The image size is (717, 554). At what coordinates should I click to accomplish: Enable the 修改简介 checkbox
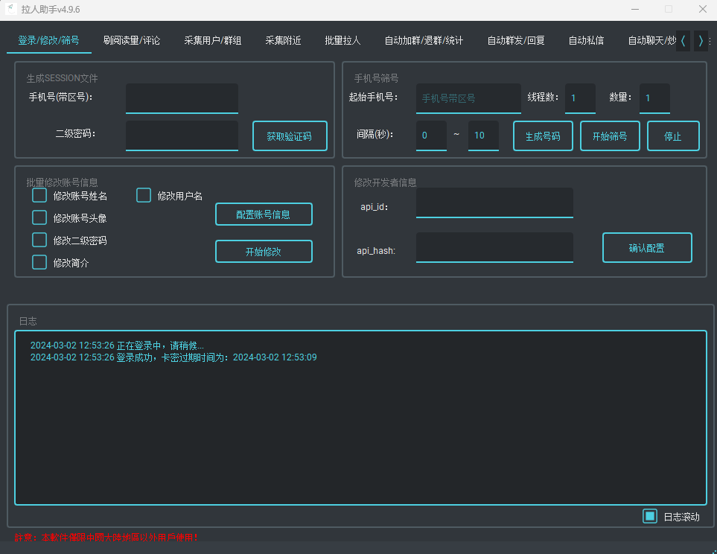point(39,262)
